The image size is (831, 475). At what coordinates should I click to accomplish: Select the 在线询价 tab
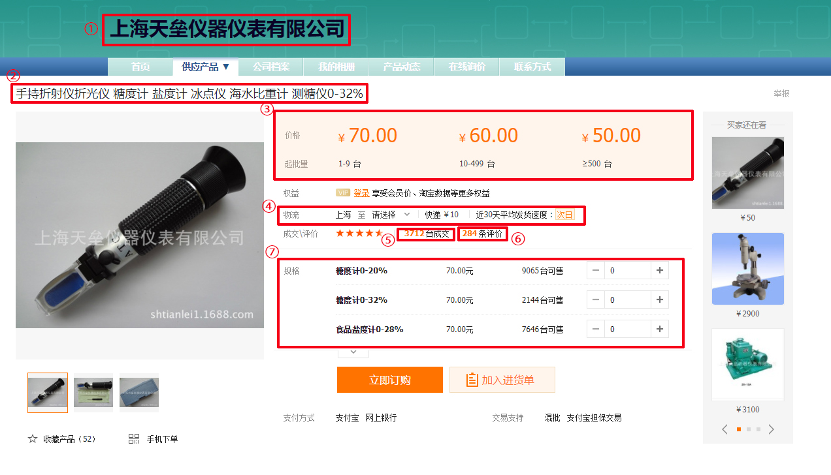coord(467,67)
